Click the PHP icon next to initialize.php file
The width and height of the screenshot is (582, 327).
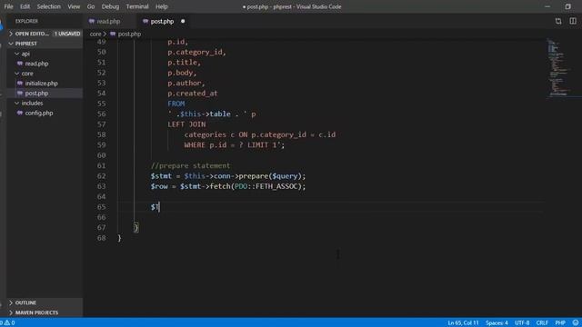20,84
